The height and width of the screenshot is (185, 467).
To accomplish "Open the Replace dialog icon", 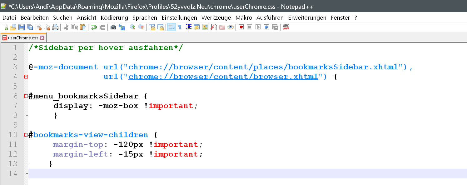I will click(122, 27).
